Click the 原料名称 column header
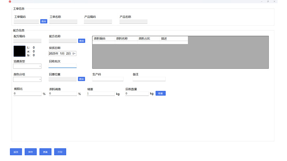Screen dimensions: 287x161 [126, 39]
